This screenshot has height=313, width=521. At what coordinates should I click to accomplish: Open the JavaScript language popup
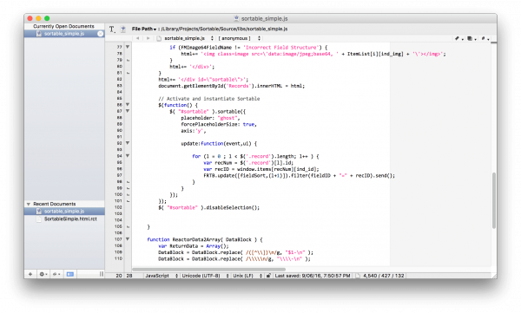coord(162,276)
